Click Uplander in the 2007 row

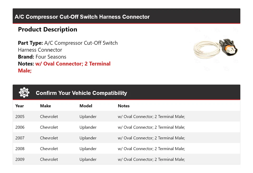point(88,138)
